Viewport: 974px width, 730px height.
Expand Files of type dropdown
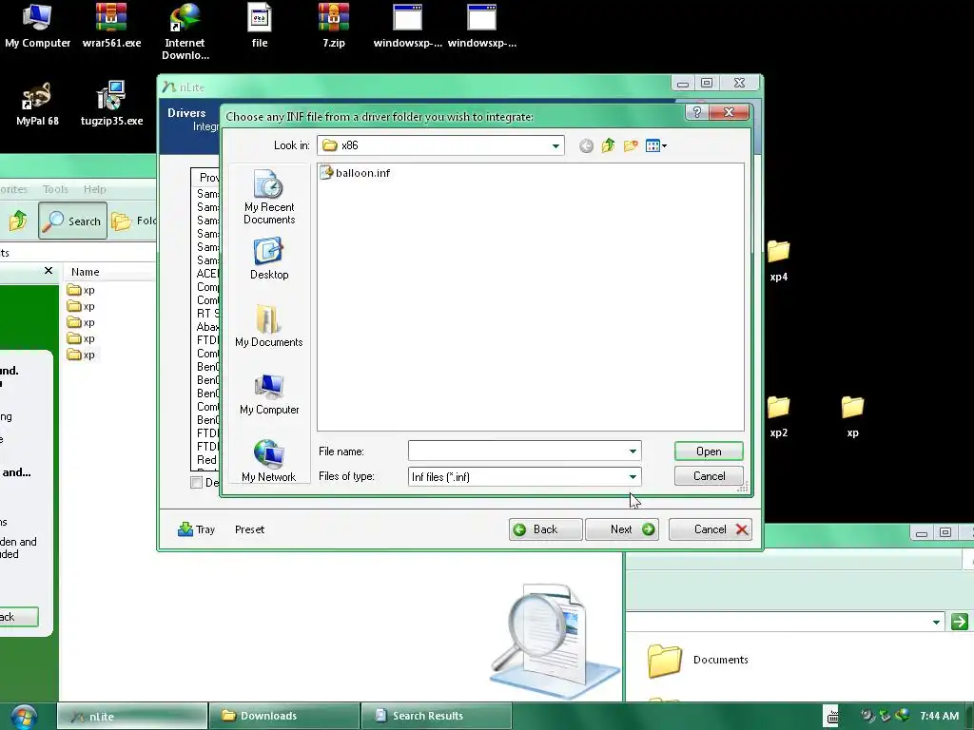633,477
